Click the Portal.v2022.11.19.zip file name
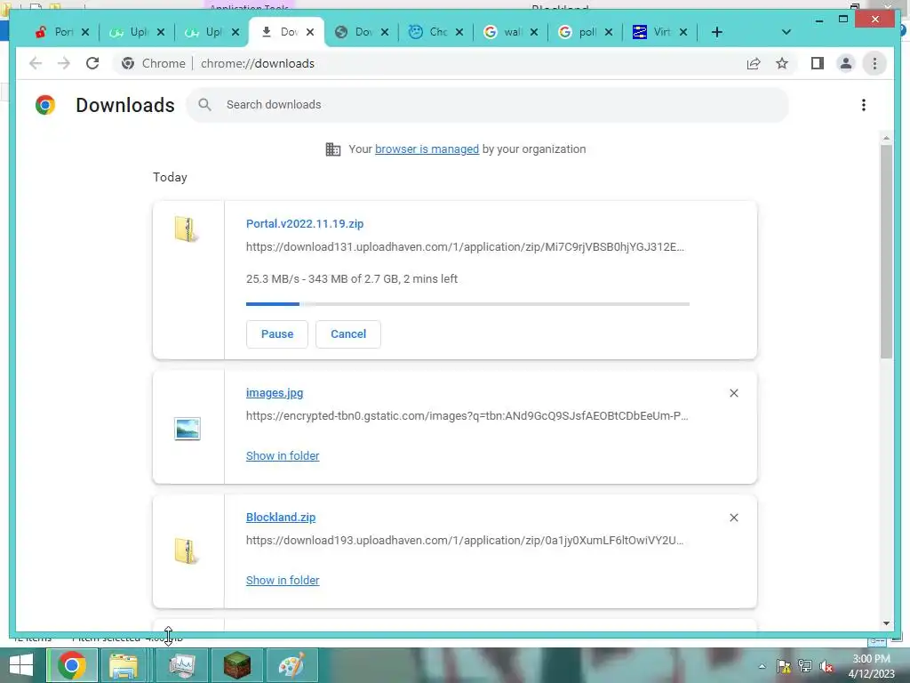Image resolution: width=910 pixels, height=683 pixels. coord(305,223)
